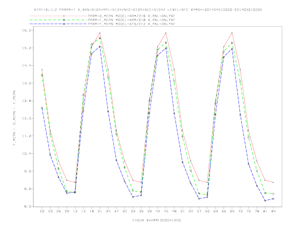Click the red line plus marker in legend
This screenshot has width=298, height=230.
pos(64,16)
